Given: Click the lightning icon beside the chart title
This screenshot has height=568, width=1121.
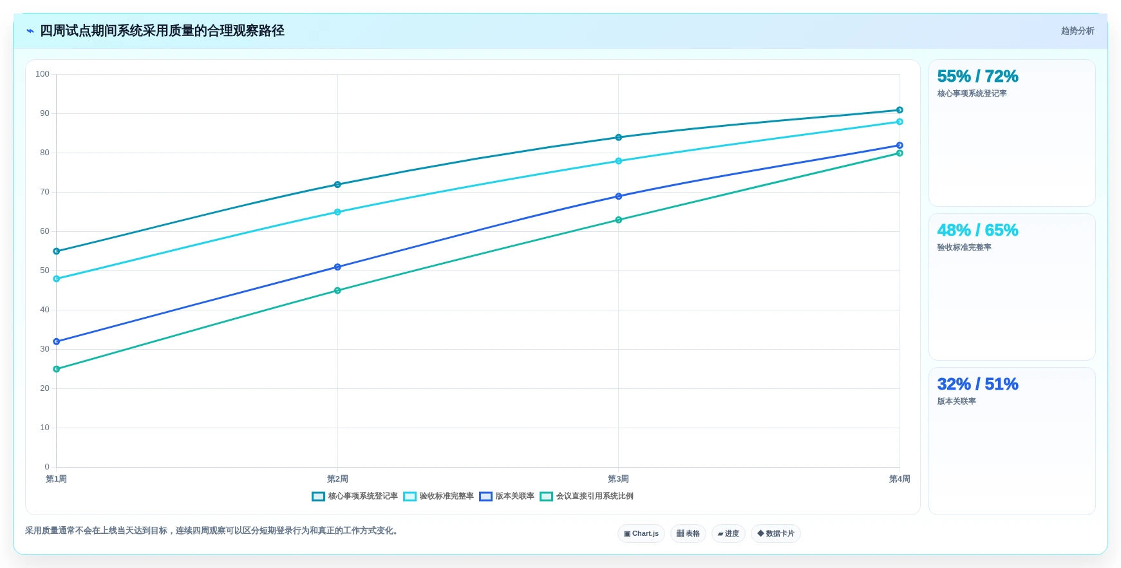Looking at the screenshot, I should pyautogui.click(x=30, y=31).
